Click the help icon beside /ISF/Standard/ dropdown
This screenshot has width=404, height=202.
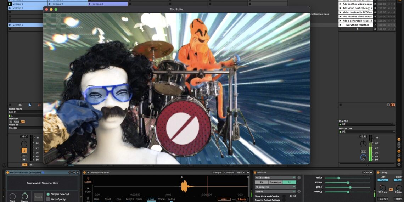coord(299,178)
